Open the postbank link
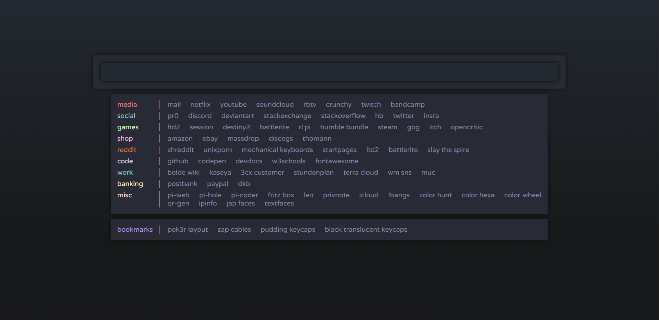Image resolution: width=659 pixels, height=320 pixels. (x=182, y=184)
